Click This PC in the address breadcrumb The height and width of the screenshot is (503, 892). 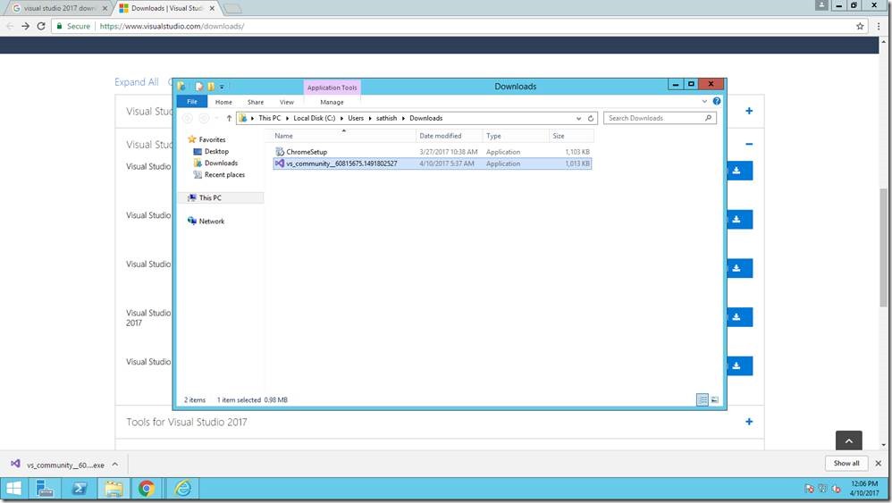point(269,118)
